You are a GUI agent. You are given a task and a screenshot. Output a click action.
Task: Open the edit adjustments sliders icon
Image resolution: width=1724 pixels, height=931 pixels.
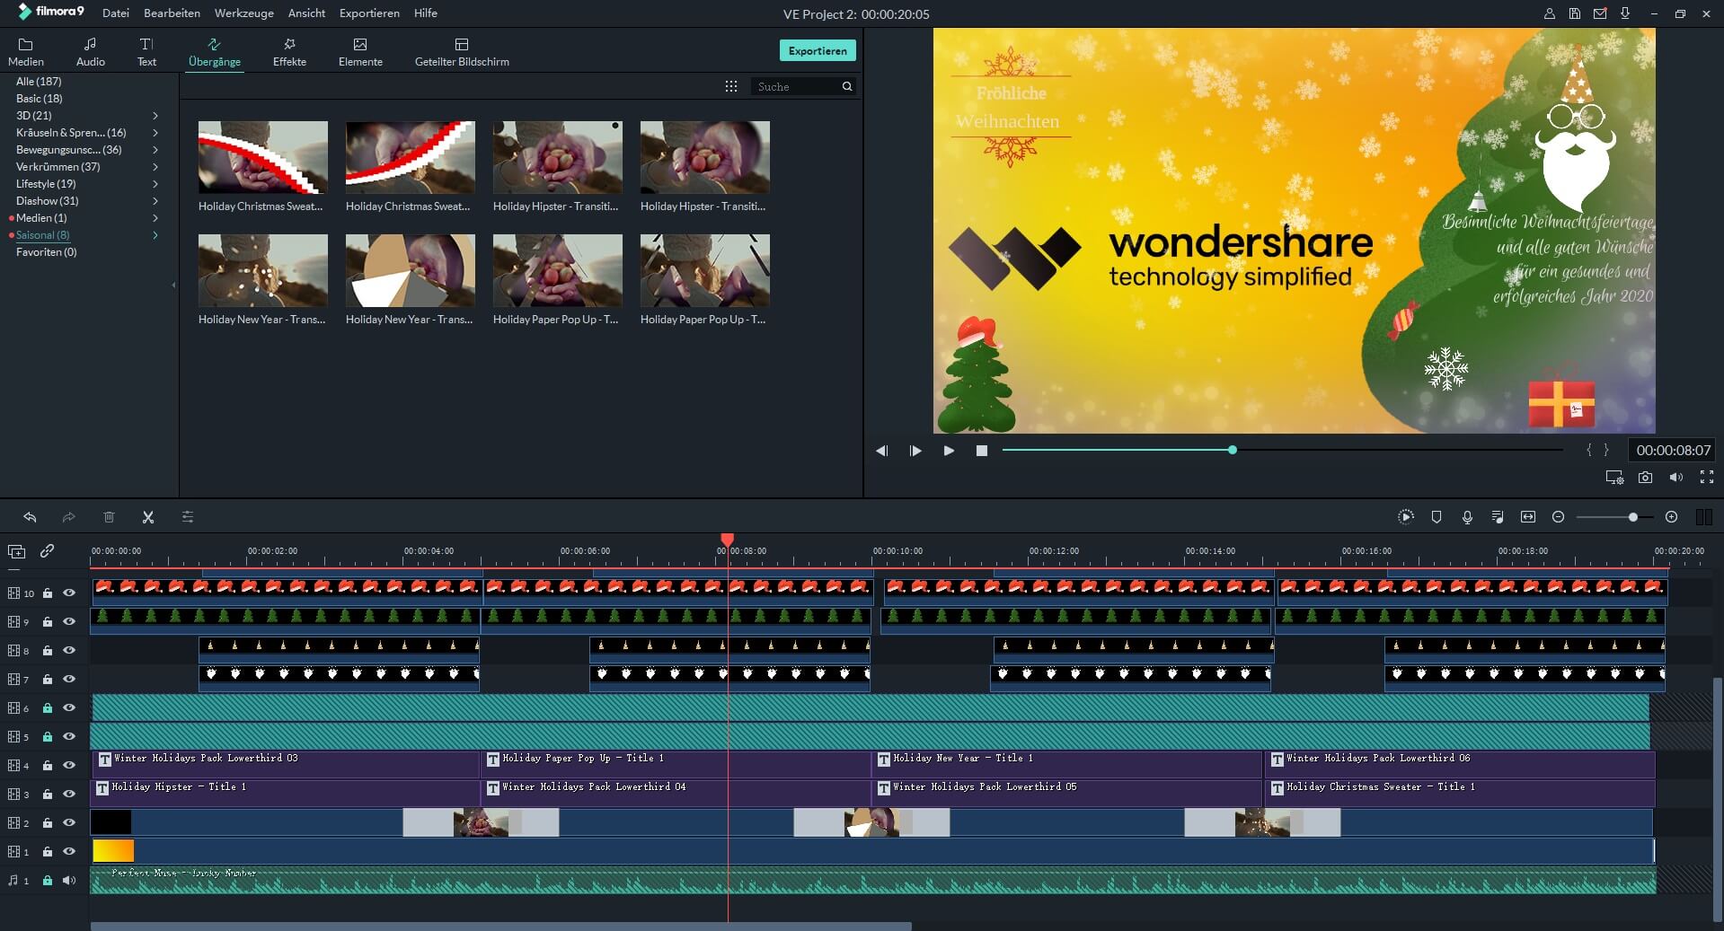187,517
